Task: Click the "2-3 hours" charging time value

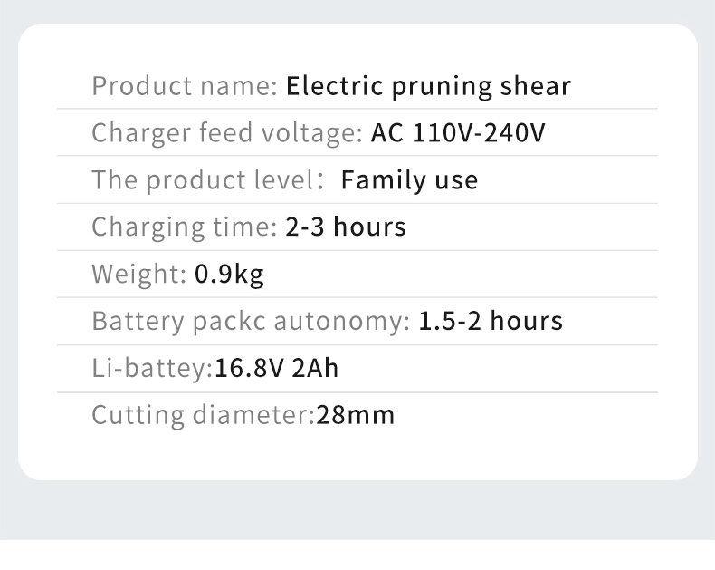Action: pyautogui.click(x=346, y=227)
